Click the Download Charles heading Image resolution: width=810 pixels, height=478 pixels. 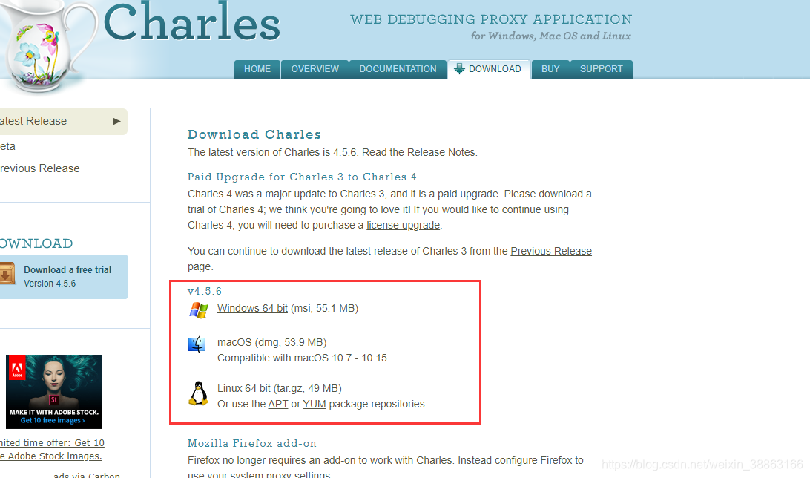[x=254, y=135]
